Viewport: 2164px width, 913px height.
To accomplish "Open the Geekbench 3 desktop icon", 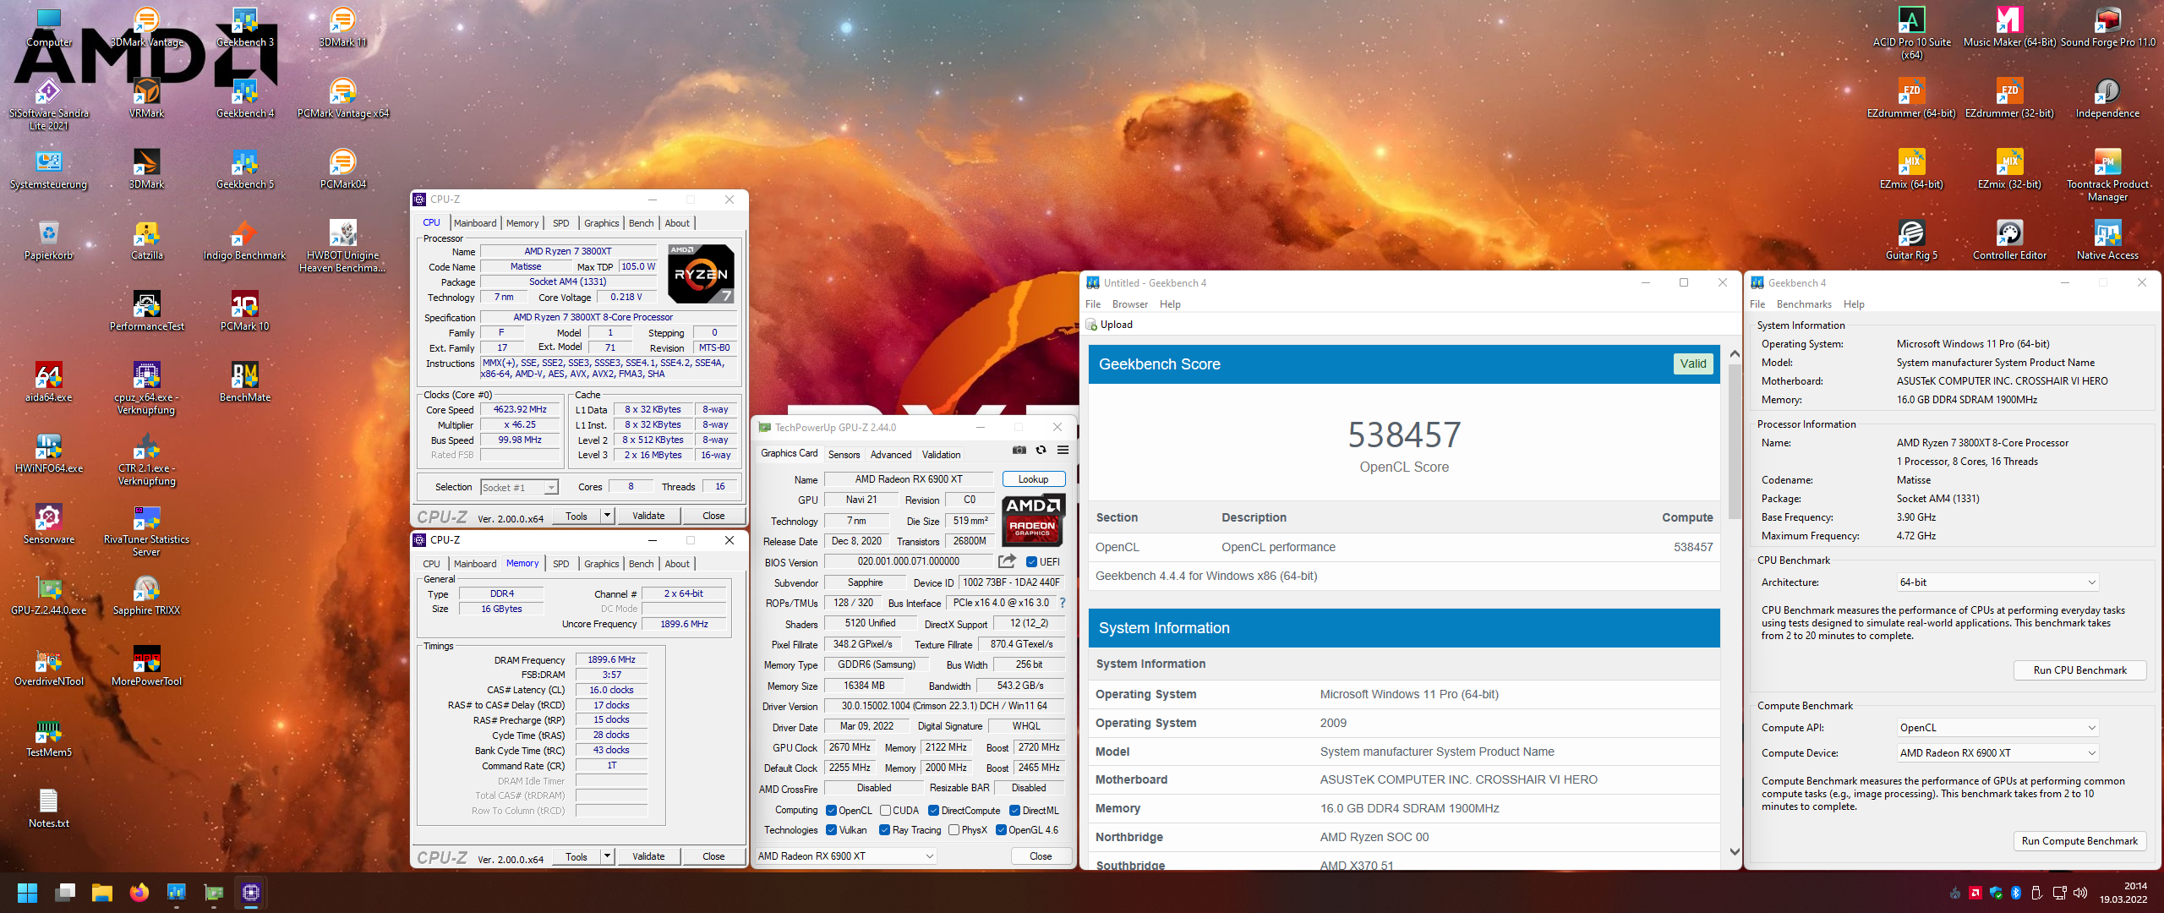I will tap(245, 26).
